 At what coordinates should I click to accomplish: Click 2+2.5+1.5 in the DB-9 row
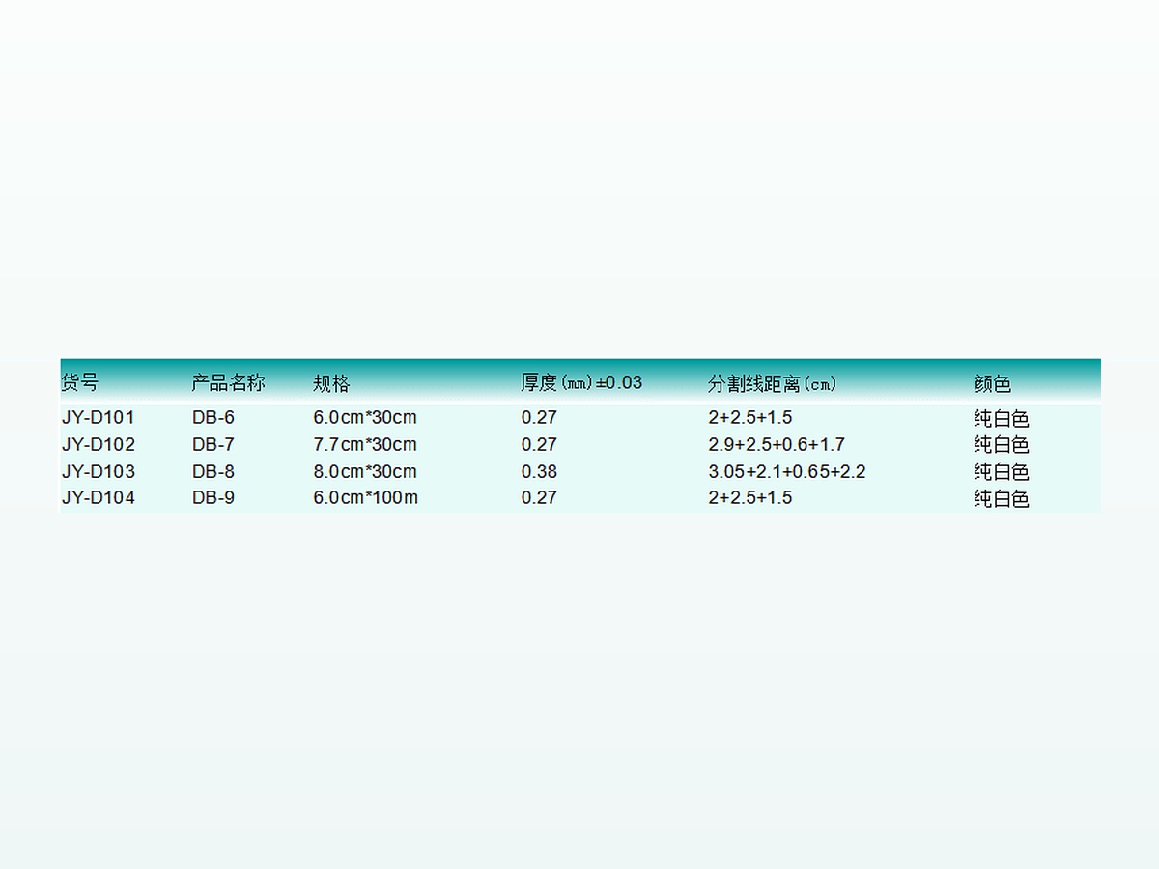[750, 498]
